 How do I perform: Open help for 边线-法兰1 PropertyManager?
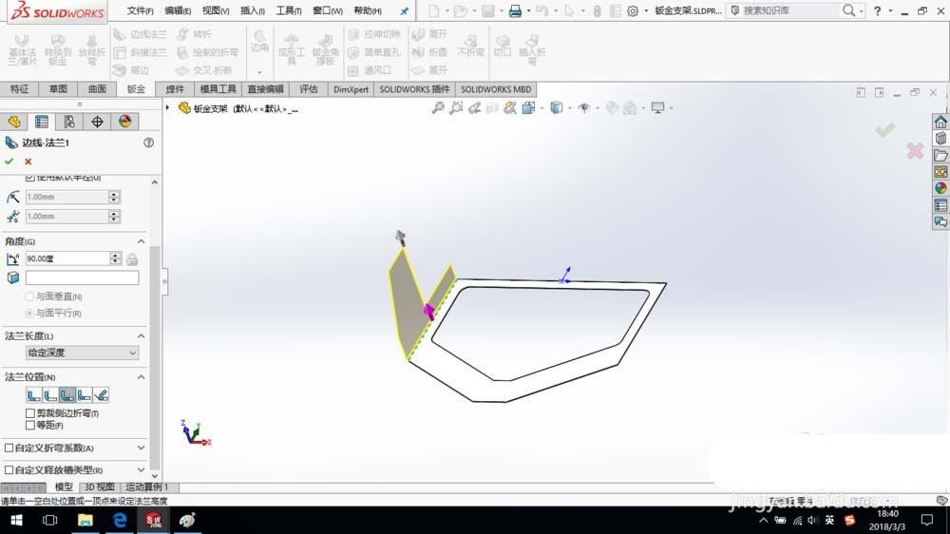(148, 143)
